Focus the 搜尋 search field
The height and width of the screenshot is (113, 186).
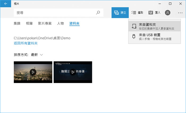58,12
